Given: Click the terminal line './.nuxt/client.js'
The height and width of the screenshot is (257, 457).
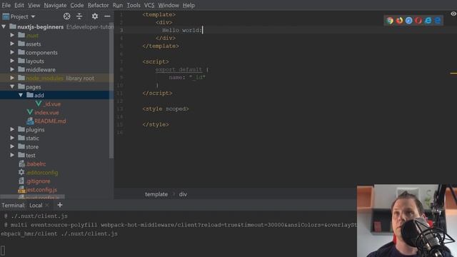Looking at the screenshot, I should (39, 216).
